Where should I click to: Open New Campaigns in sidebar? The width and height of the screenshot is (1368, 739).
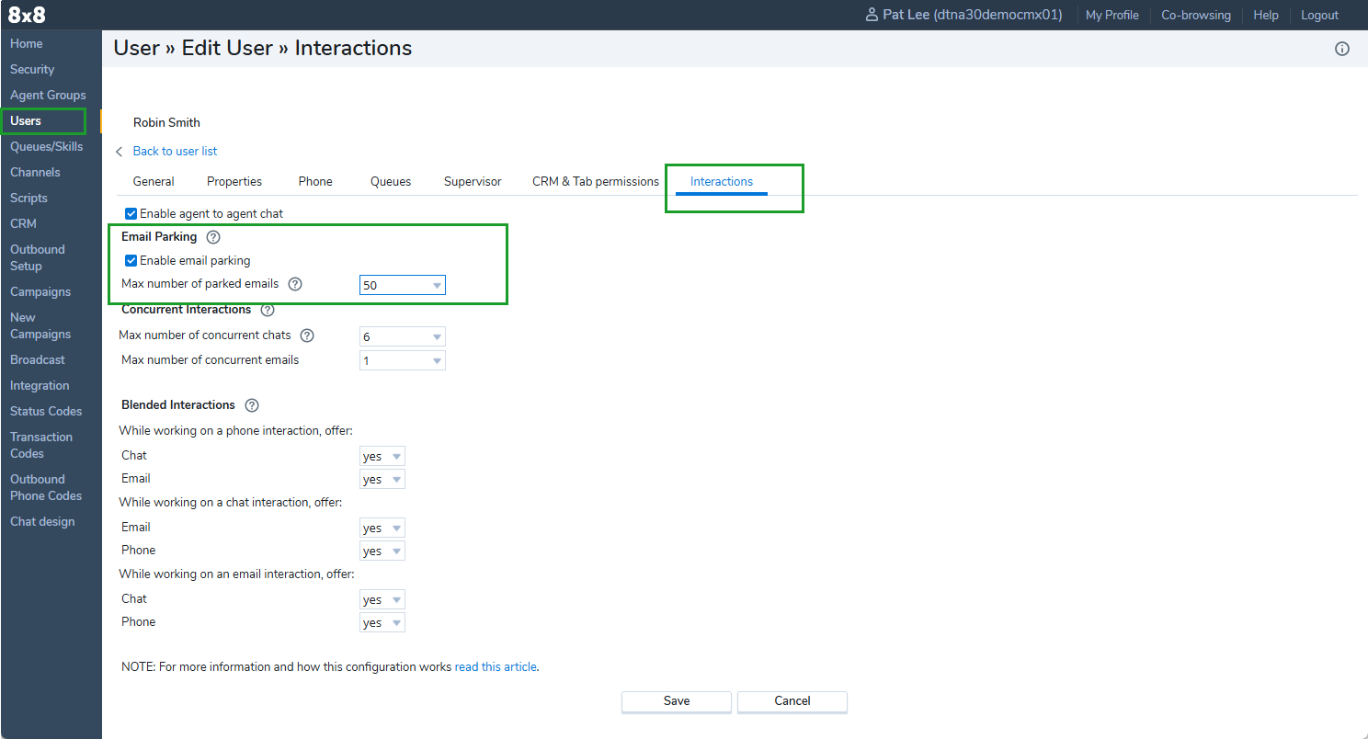coord(40,326)
